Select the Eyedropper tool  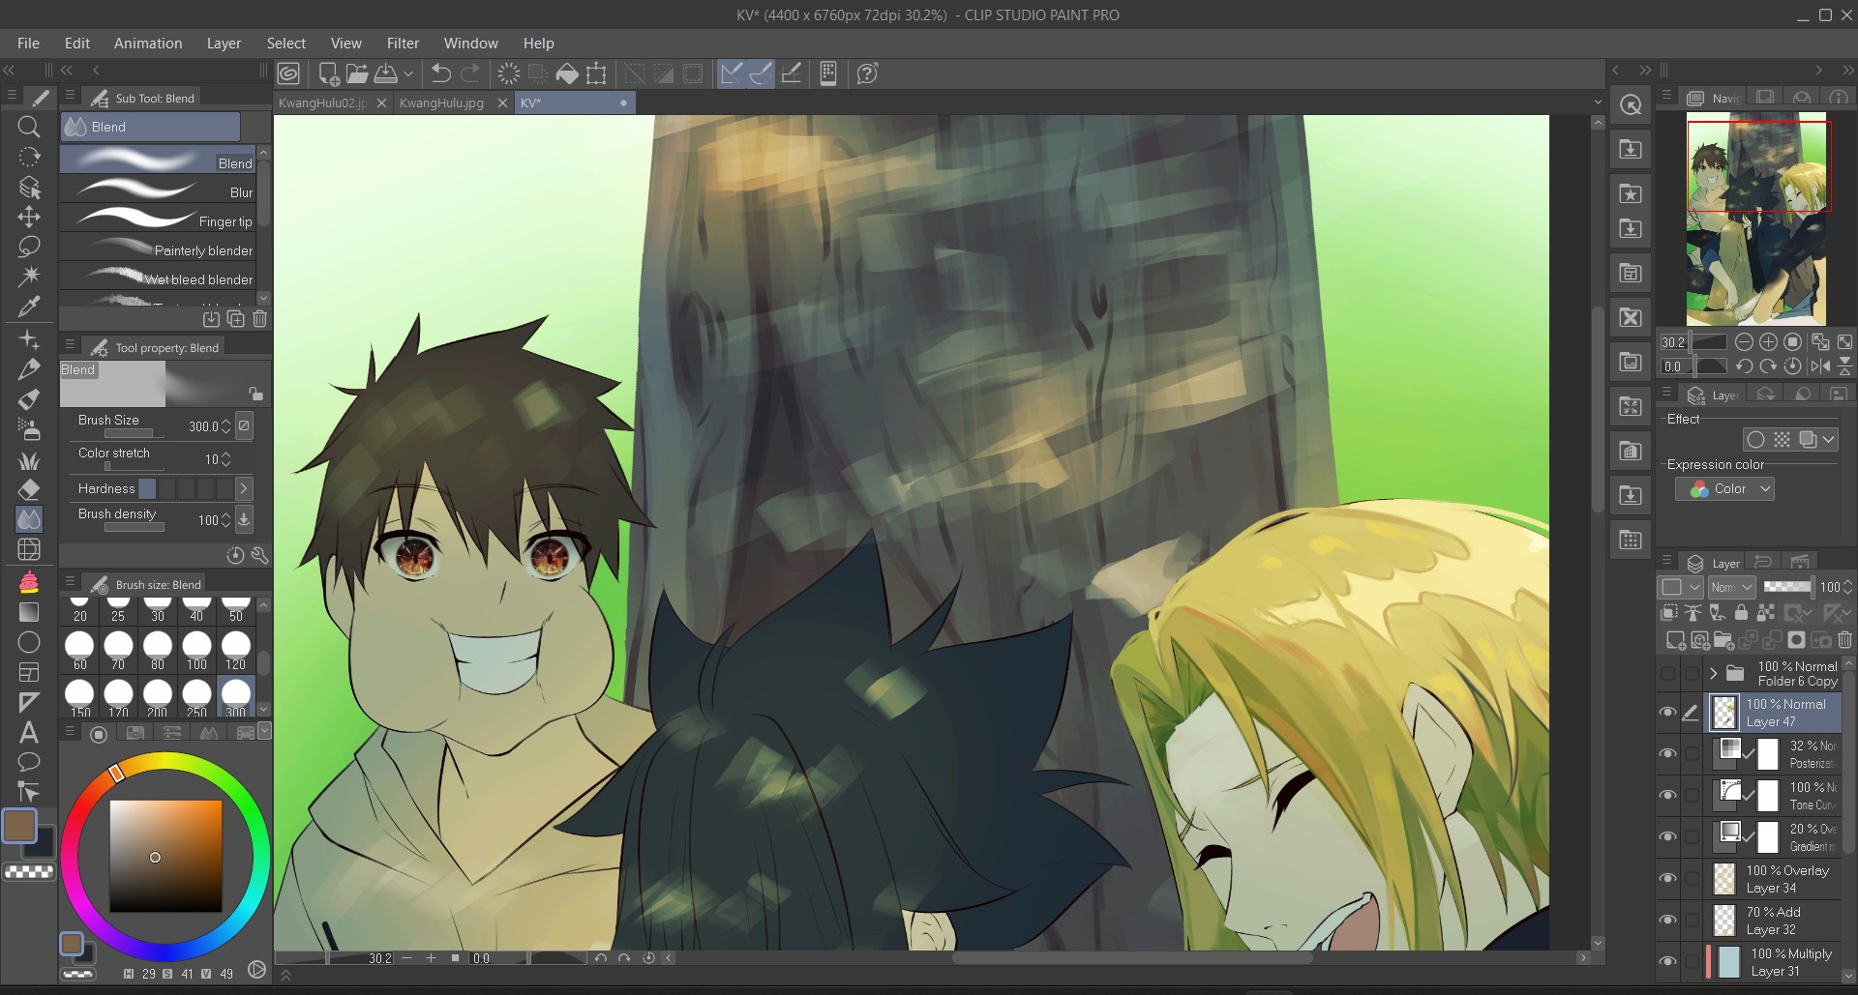pos(29,307)
